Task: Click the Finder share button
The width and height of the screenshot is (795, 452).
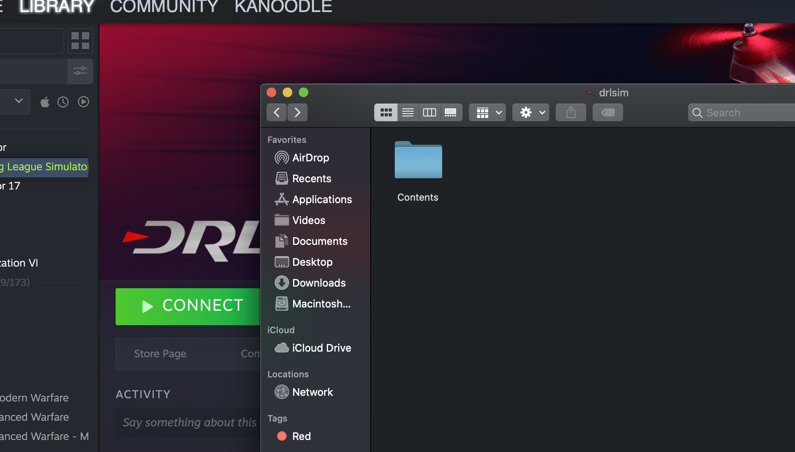Action: coord(571,112)
